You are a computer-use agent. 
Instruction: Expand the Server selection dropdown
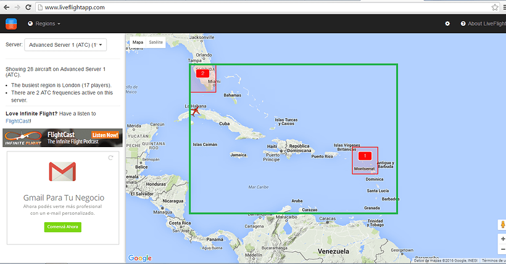(65, 45)
